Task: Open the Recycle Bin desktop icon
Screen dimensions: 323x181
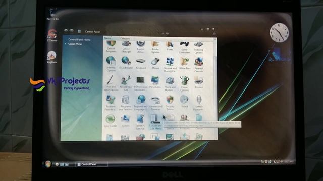Action: click(x=52, y=14)
